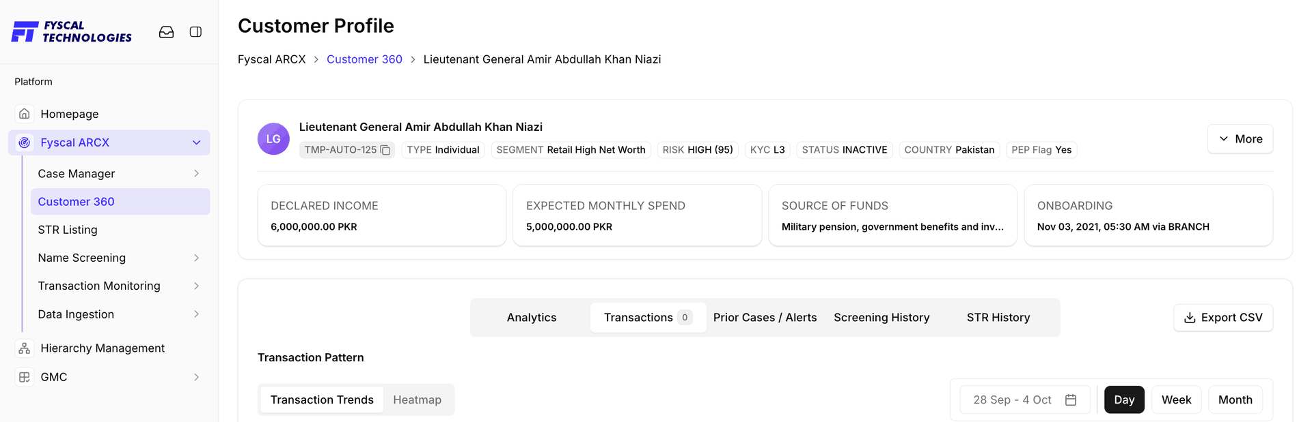Screen dimensions: 1312x422
Task: Click the Fyscal Technologies logo
Action: click(x=72, y=32)
